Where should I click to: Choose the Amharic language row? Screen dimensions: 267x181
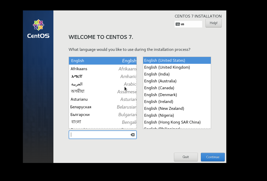(x=103, y=77)
